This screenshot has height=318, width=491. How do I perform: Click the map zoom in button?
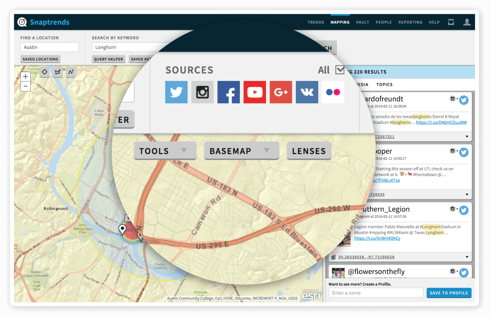pyautogui.click(x=25, y=77)
